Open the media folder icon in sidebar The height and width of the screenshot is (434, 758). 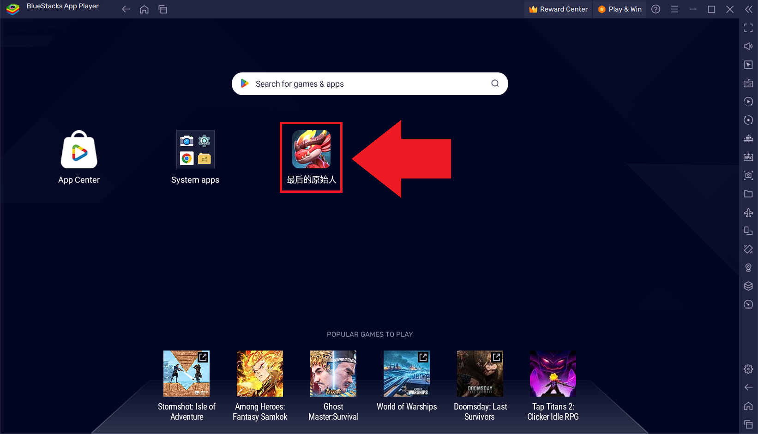748,194
